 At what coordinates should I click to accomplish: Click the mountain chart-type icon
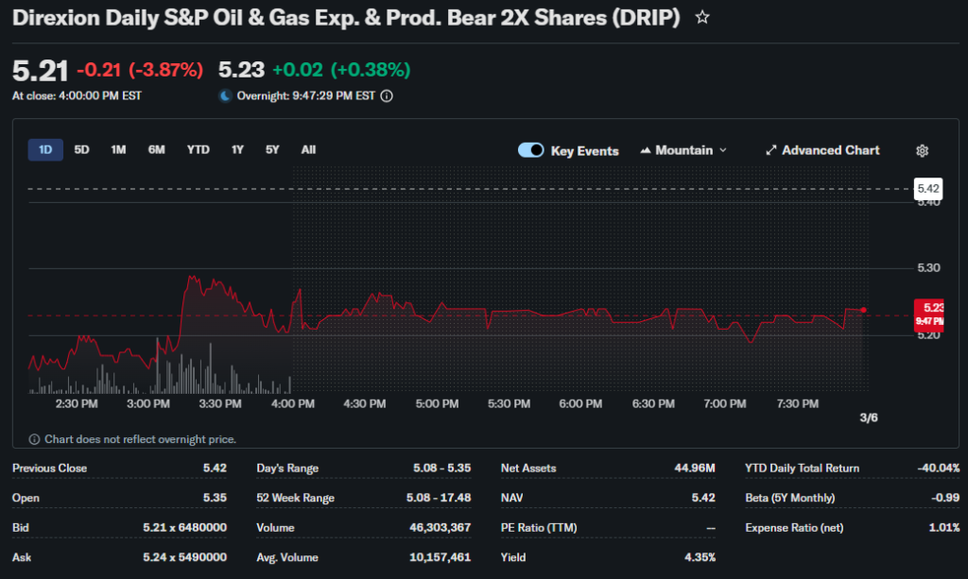646,150
